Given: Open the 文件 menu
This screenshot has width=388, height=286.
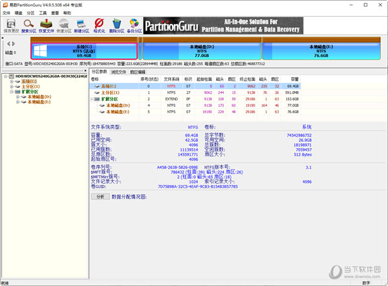Looking at the screenshot, I should pos(6,13).
